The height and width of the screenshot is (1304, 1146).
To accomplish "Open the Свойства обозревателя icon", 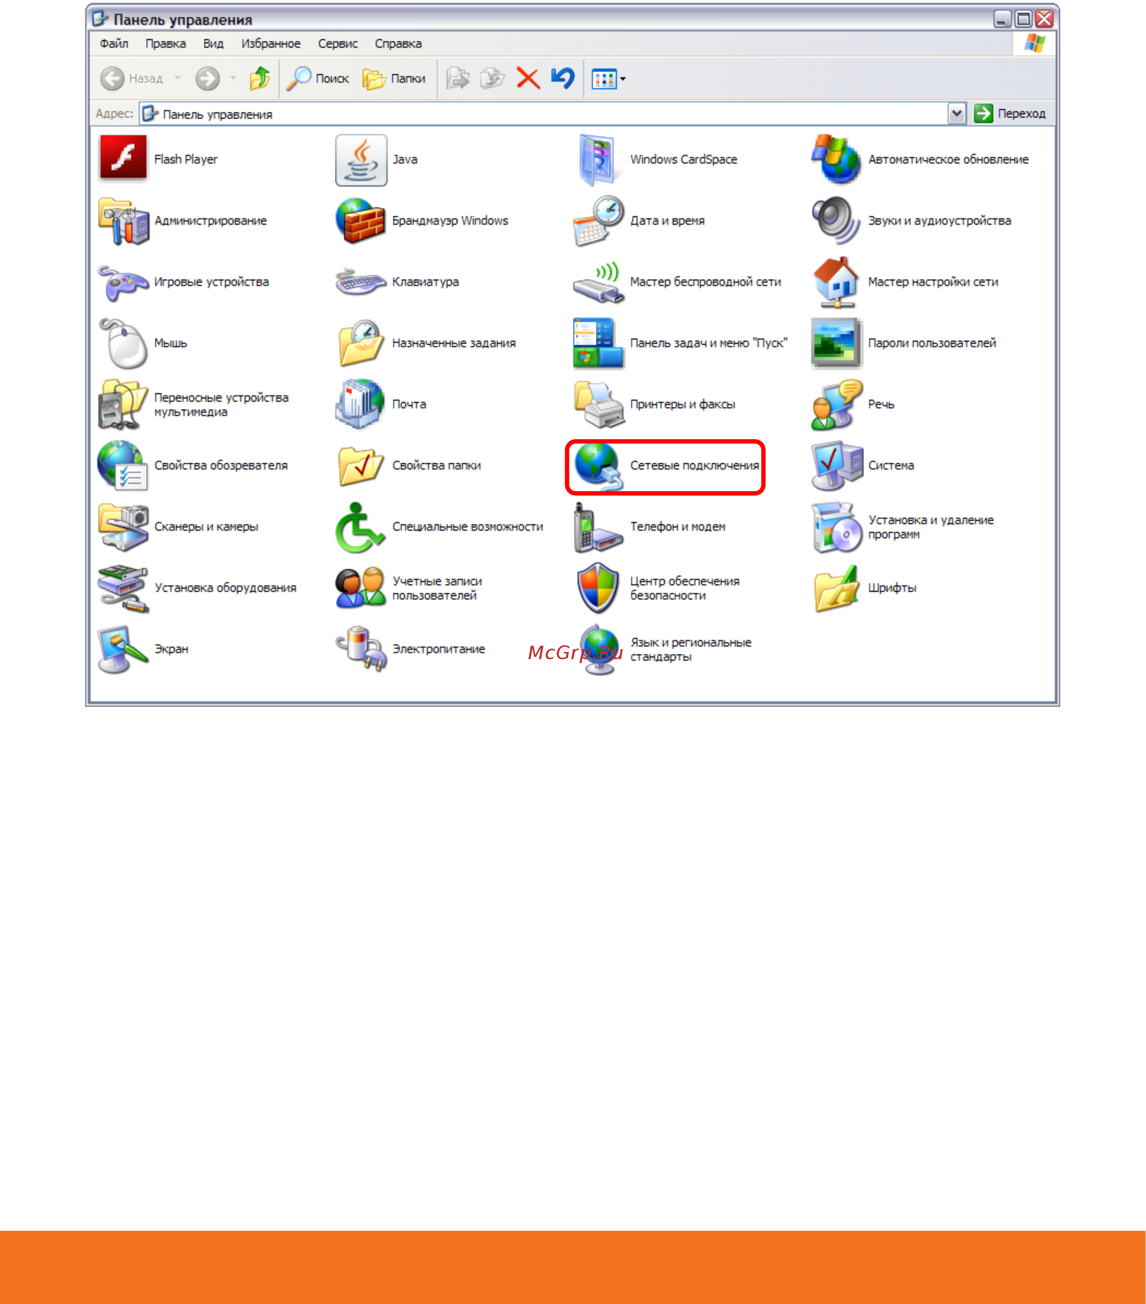I will [x=123, y=466].
